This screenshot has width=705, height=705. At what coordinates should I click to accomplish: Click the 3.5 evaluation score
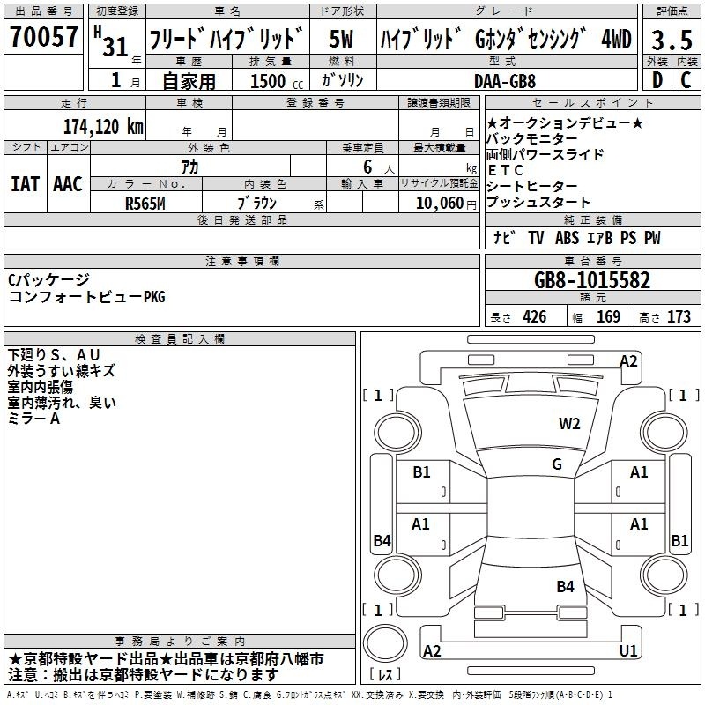[671, 39]
